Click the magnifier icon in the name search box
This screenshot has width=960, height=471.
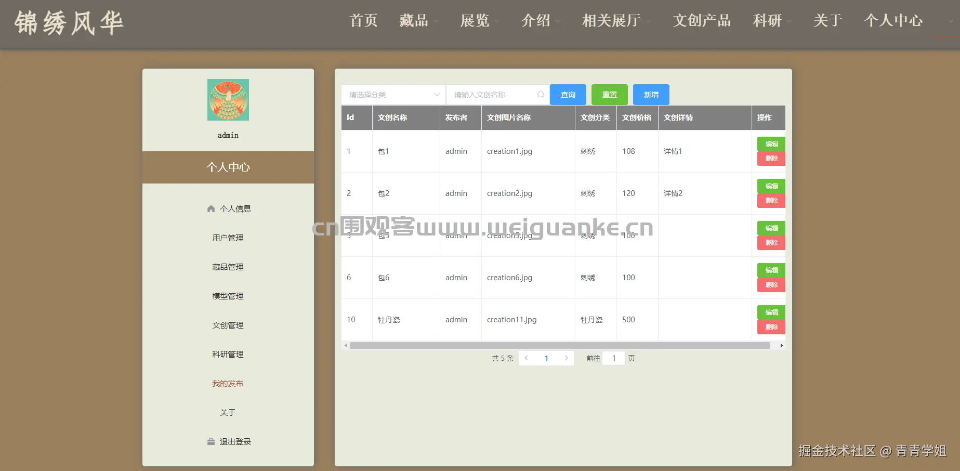pos(541,95)
